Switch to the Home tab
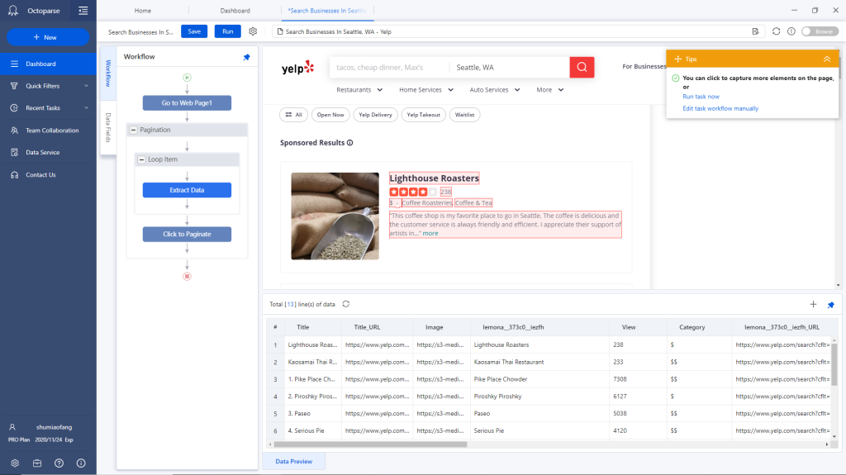Viewport: 846px width, 475px height. tap(142, 11)
